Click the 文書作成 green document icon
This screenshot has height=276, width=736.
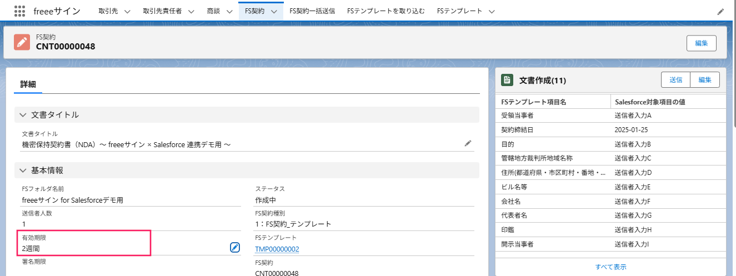click(x=507, y=80)
